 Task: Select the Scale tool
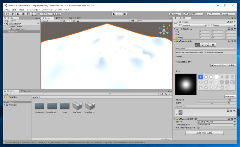point(23,14)
